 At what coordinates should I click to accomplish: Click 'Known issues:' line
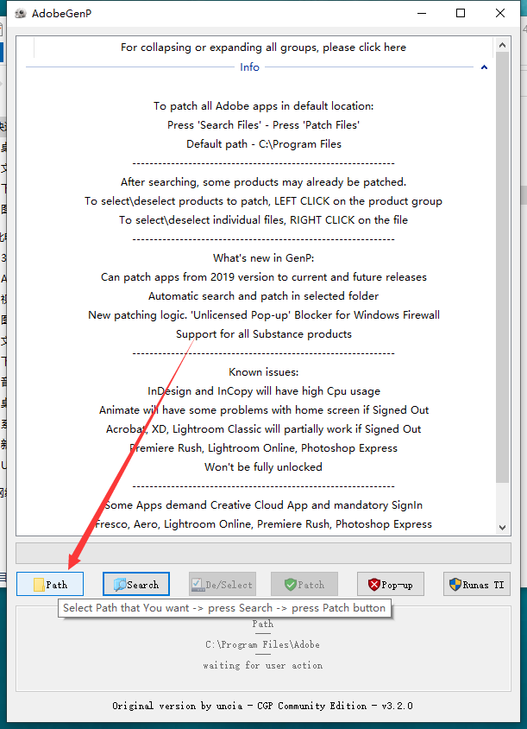(263, 372)
